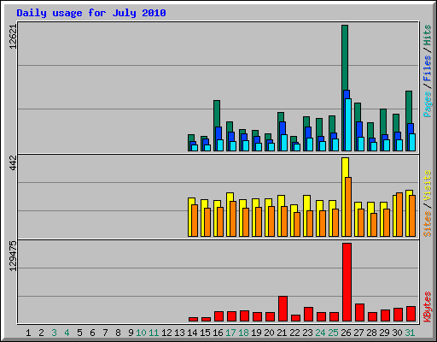Click the 'Daily usage for July 2010' title
Image resolution: width=437 pixels, height=342 pixels.
[x=91, y=13]
